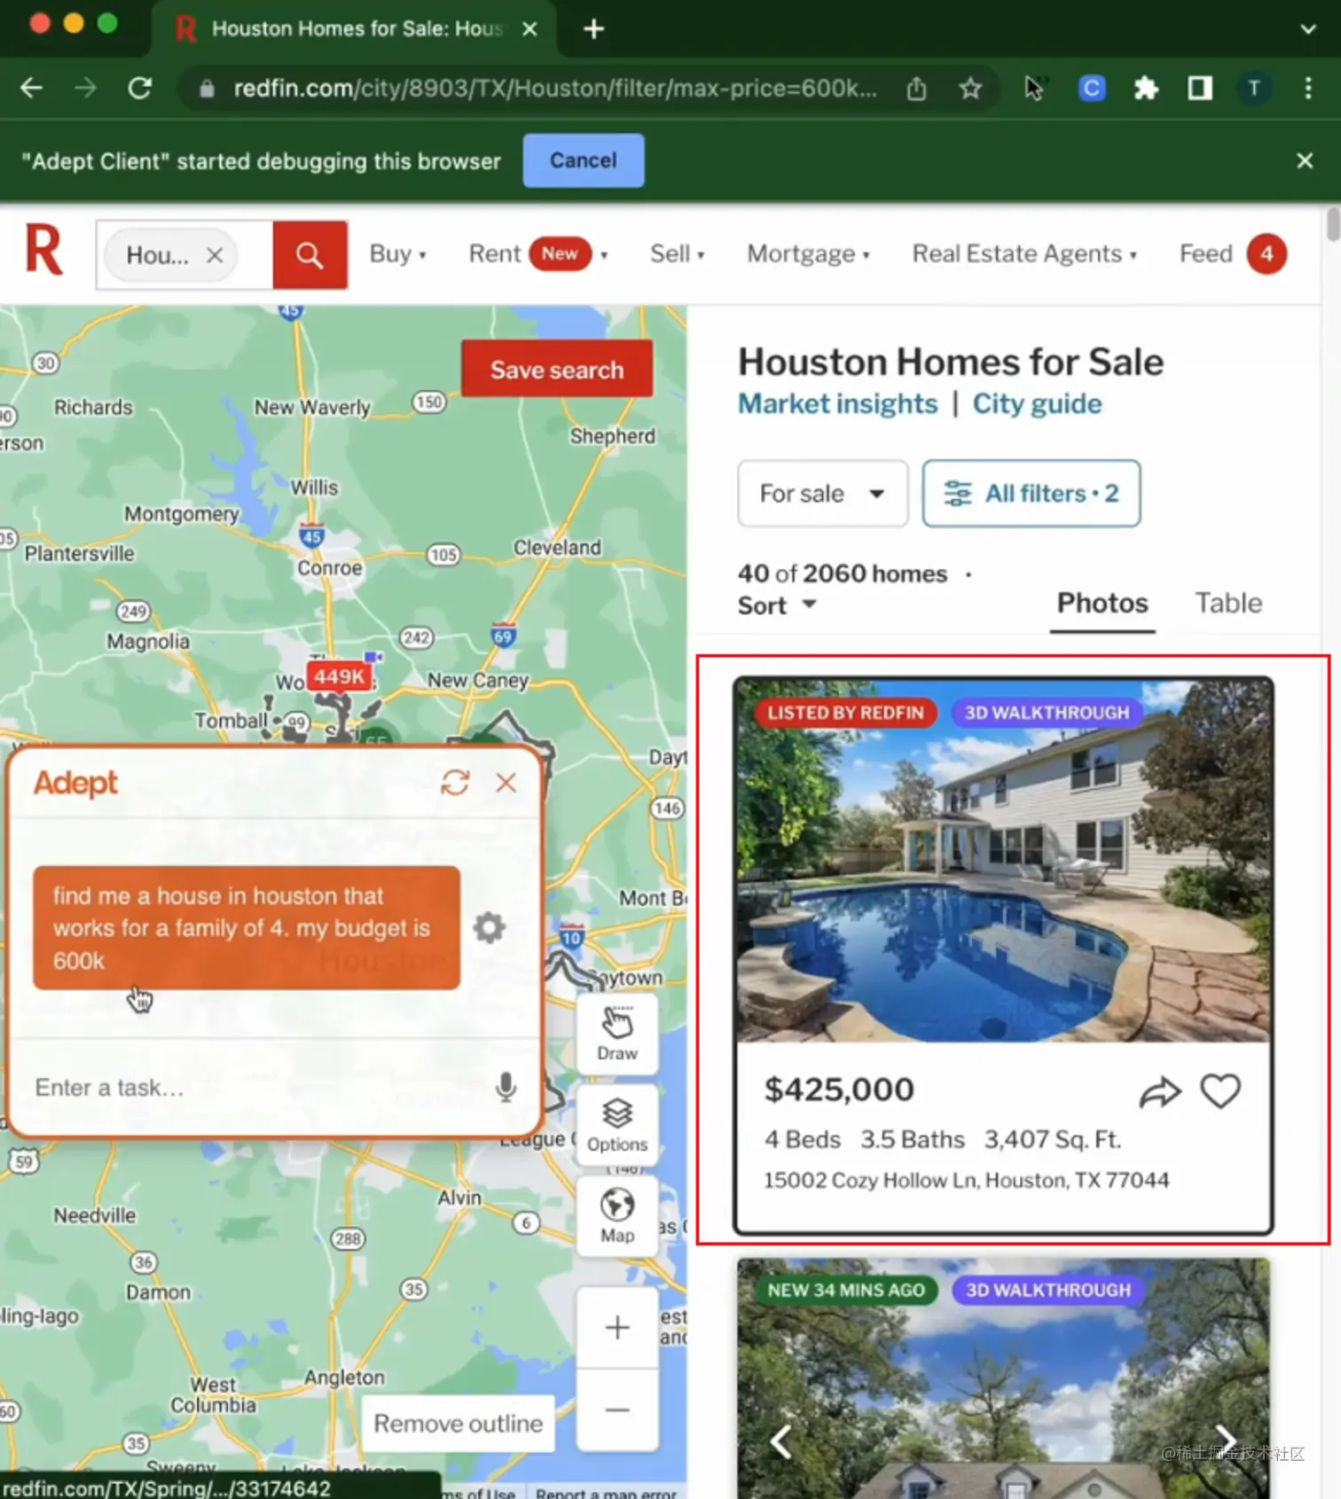Image resolution: width=1341 pixels, height=1499 pixels.
Task: Select the Draw tool on the map
Action: tap(617, 1034)
